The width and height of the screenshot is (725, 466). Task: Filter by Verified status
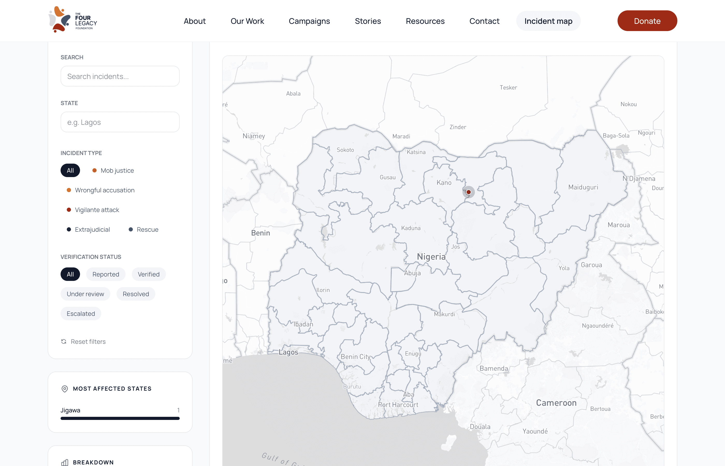click(149, 274)
